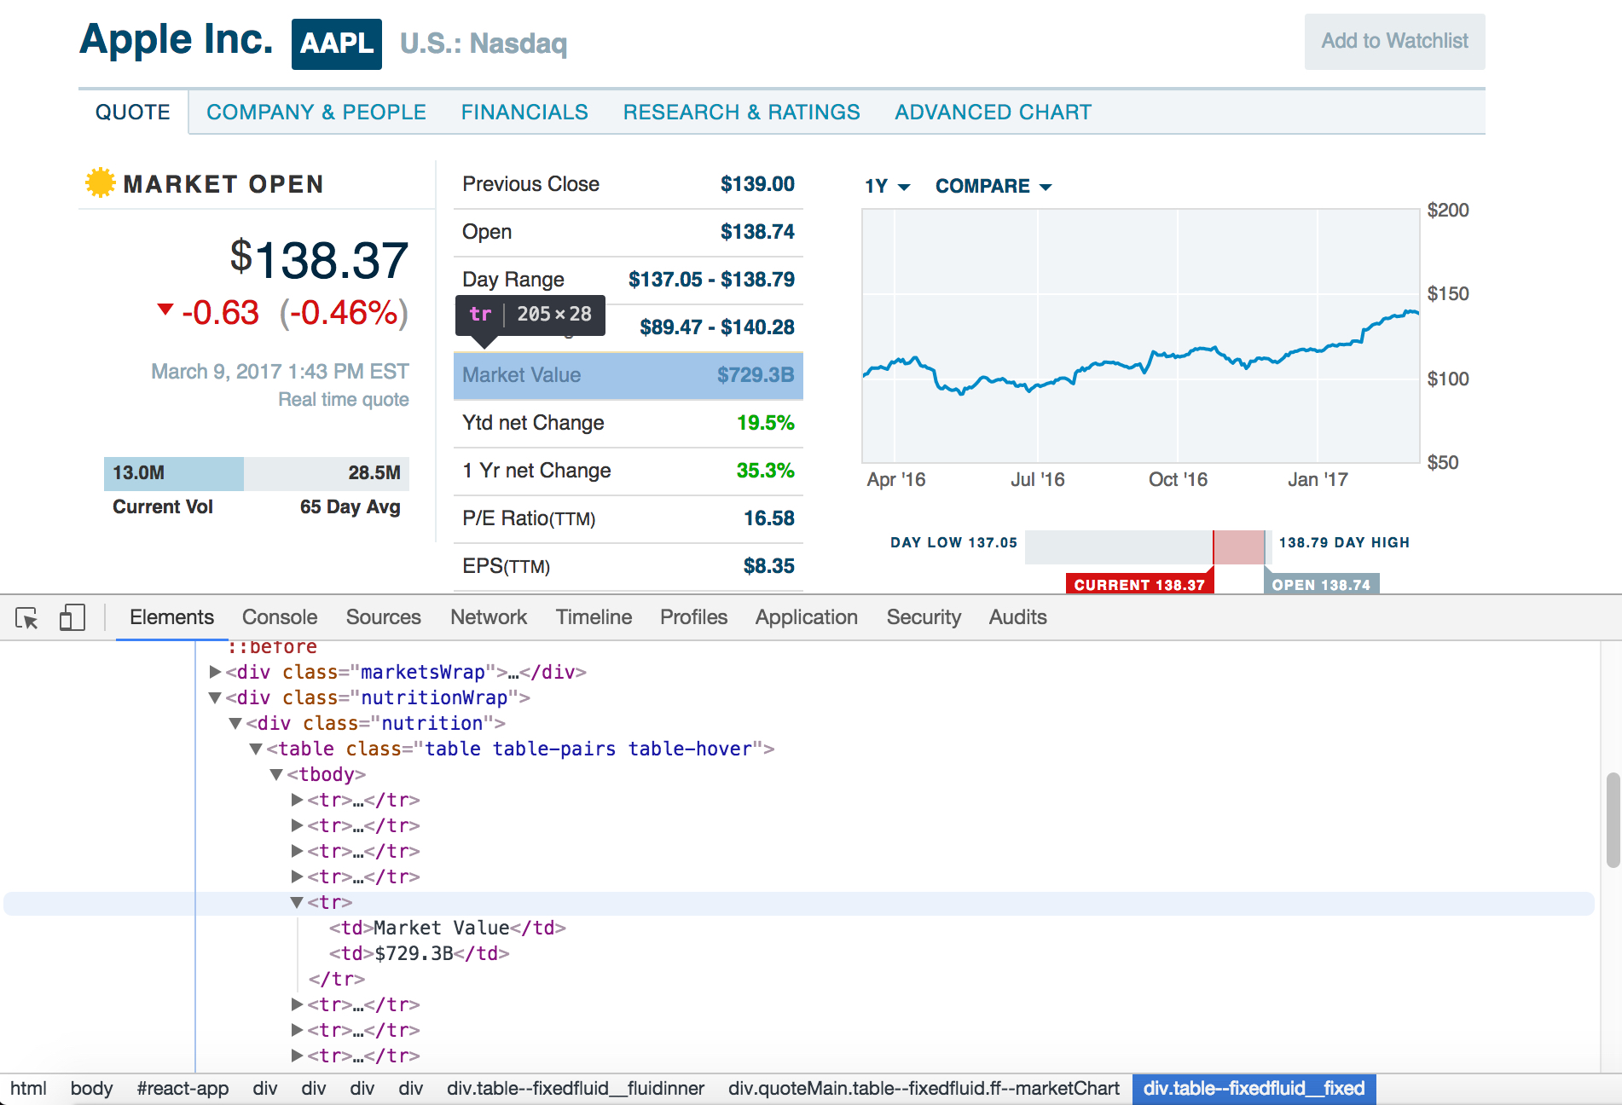Switch to the Profiles DevTools tab
Screen dimensions: 1622x1105
tap(693, 617)
